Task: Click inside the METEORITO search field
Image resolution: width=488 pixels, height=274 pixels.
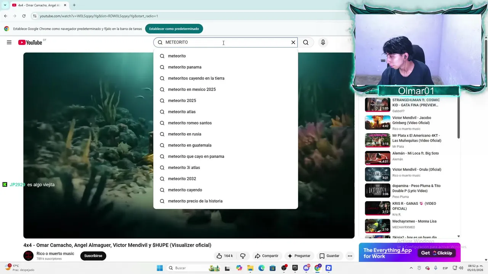Action: point(225,42)
